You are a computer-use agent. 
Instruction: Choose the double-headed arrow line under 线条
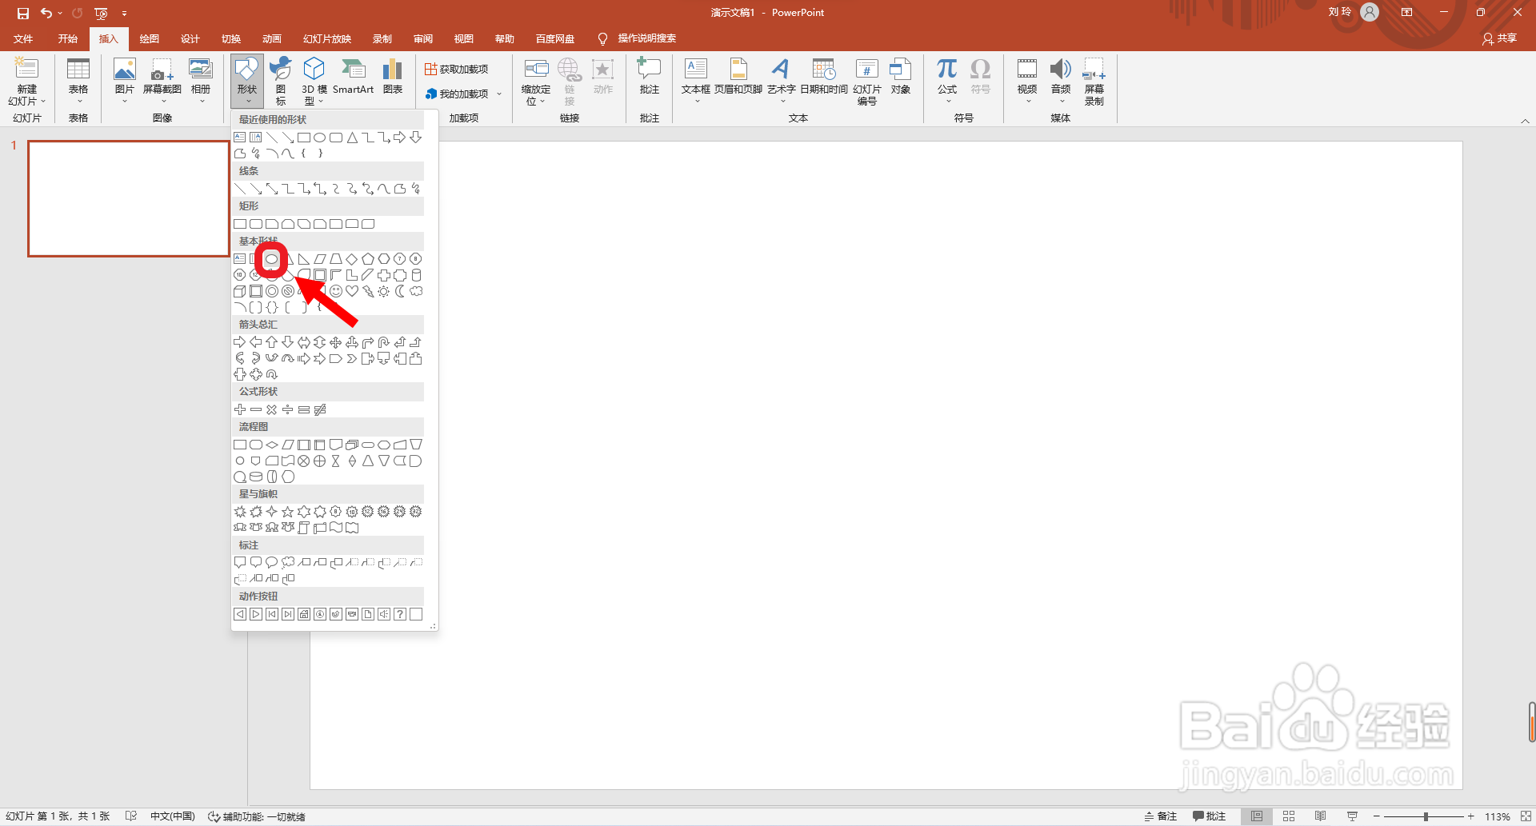(272, 189)
